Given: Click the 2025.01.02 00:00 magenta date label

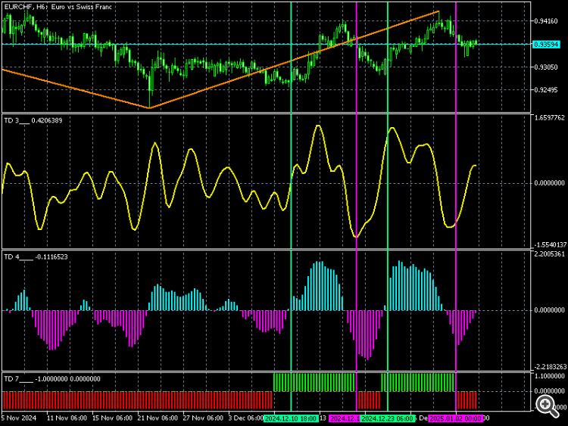Looking at the screenshot, I should (x=455, y=418).
